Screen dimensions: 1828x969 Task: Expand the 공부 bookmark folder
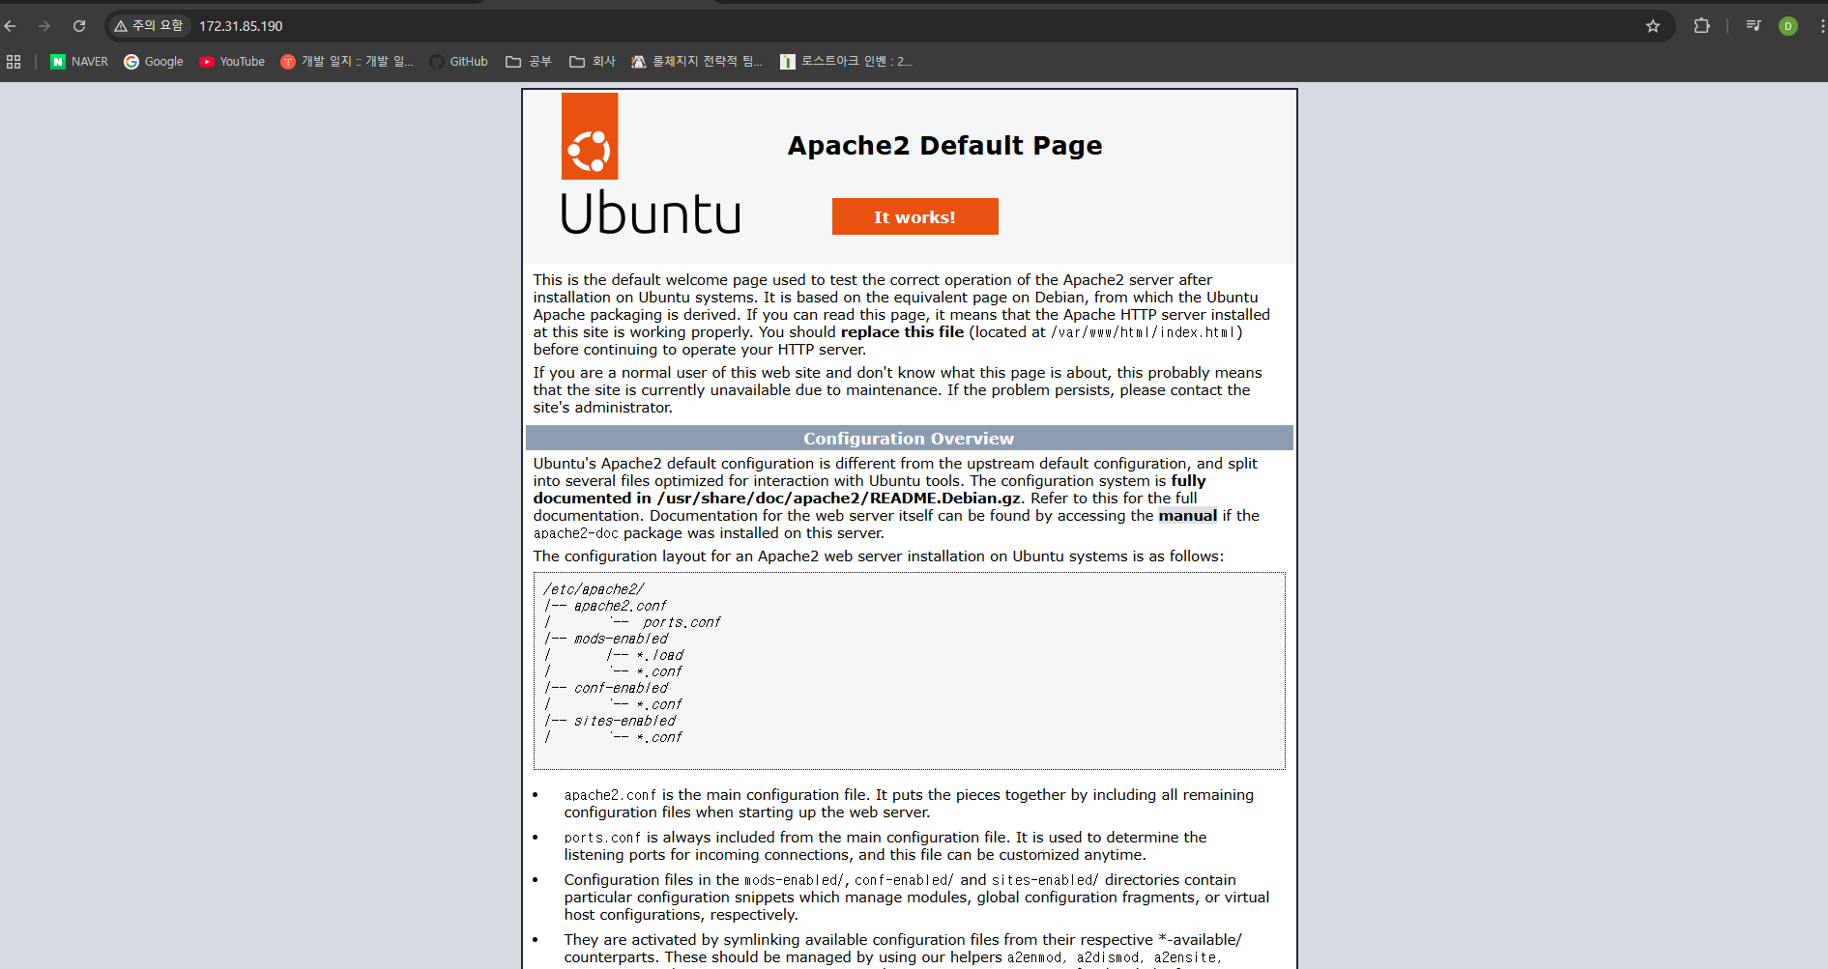pyautogui.click(x=529, y=62)
